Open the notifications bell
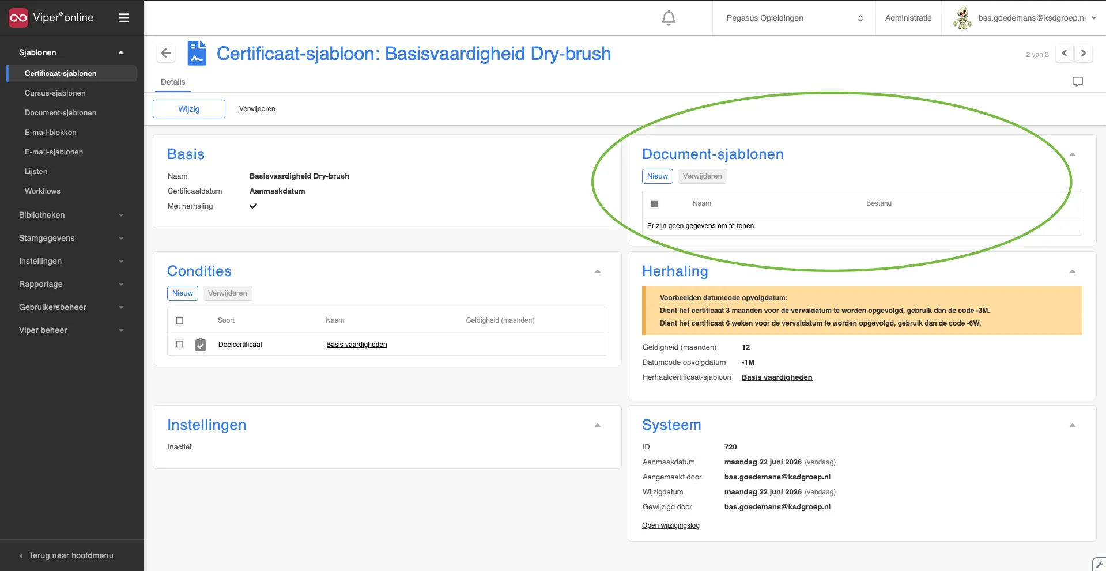Screen dimensions: 1106x571 [x=669, y=18]
